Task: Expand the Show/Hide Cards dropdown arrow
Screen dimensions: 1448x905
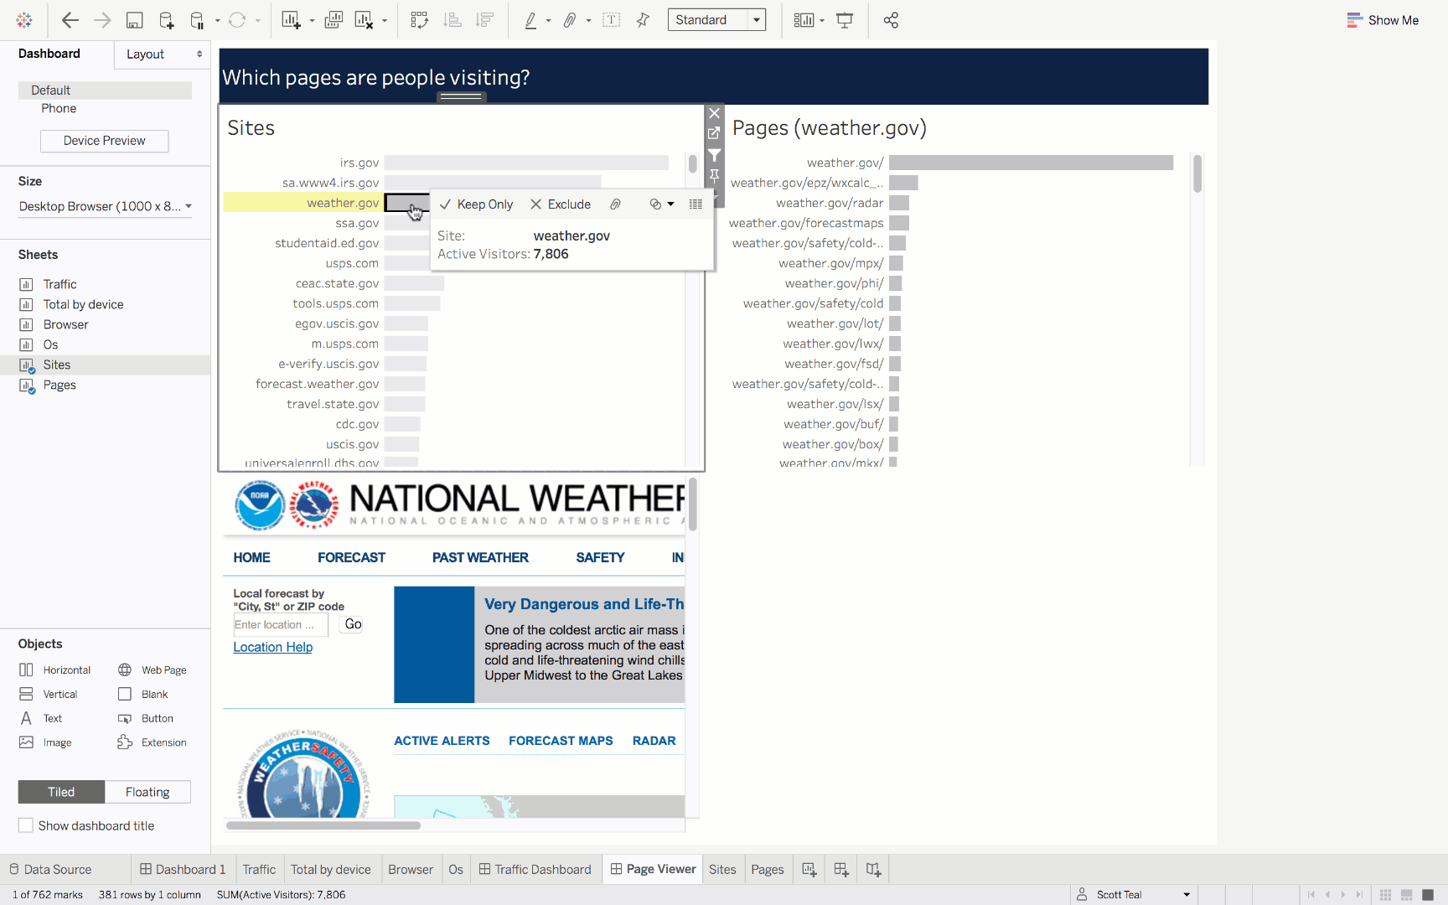Action: point(822,21)
